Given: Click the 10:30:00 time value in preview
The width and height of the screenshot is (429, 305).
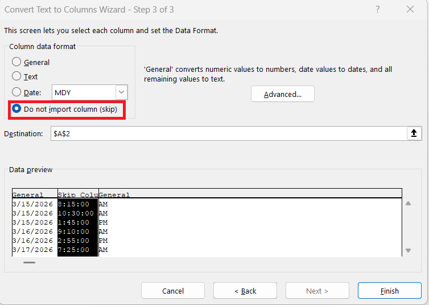Looking at the screenshot, I should pos(76,213).
